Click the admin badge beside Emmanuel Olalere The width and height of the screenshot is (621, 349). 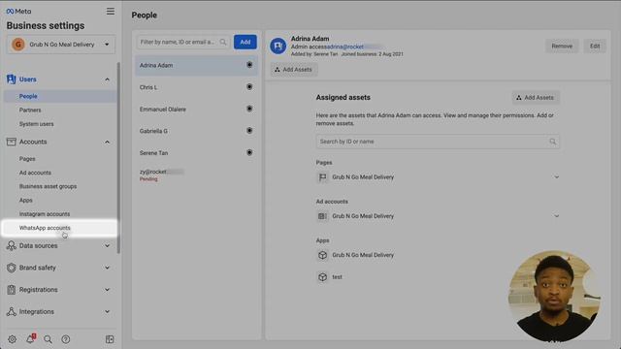tap(249, 109)
